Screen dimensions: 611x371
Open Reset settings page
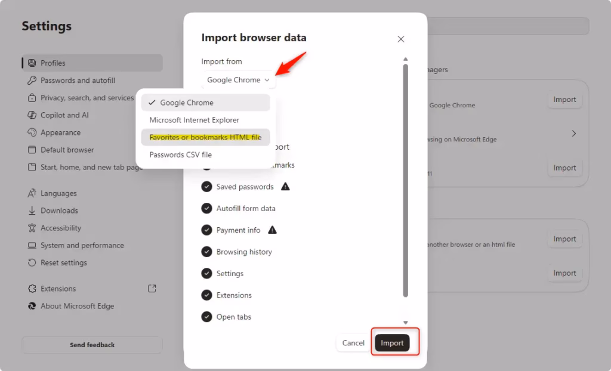92,262
